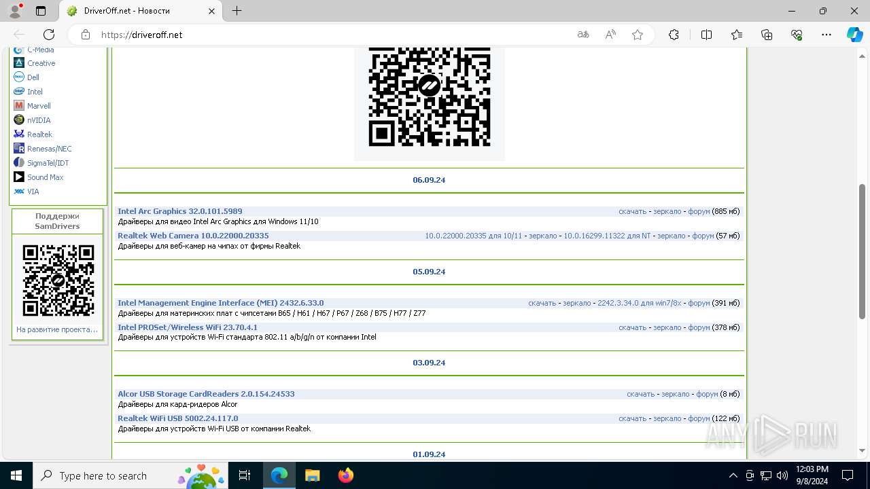Start Read Aloud from the address bar

(610, 35)
